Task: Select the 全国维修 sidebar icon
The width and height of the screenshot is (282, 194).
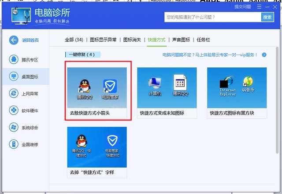Action: tap(14, 144)
